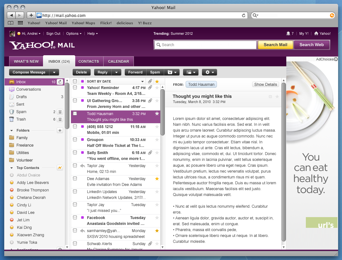Viewport: 342px width, 260px height.
Task: Expand the Reply options dropdown arrow
Action: [117, 72]
